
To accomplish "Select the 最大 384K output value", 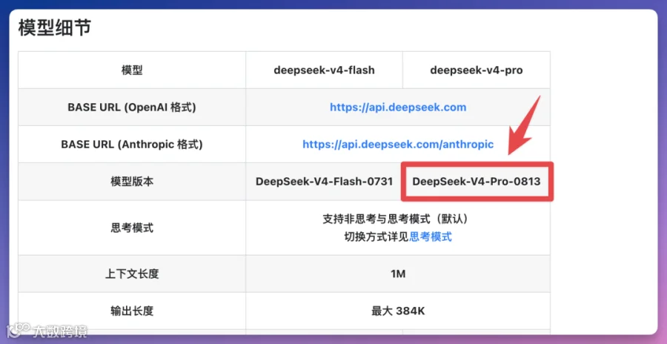I will coord(398,311).
